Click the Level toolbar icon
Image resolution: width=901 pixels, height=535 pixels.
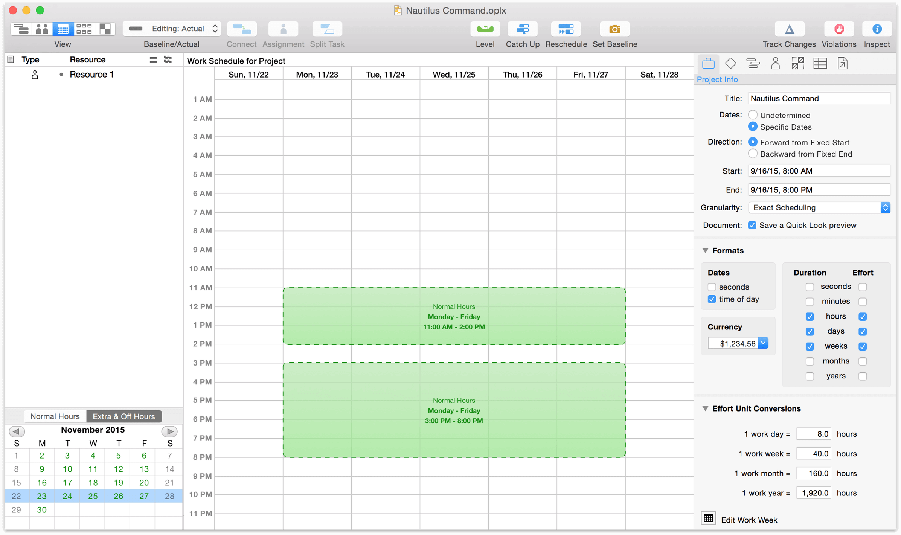pyautogui.click(x=485, y=30)
